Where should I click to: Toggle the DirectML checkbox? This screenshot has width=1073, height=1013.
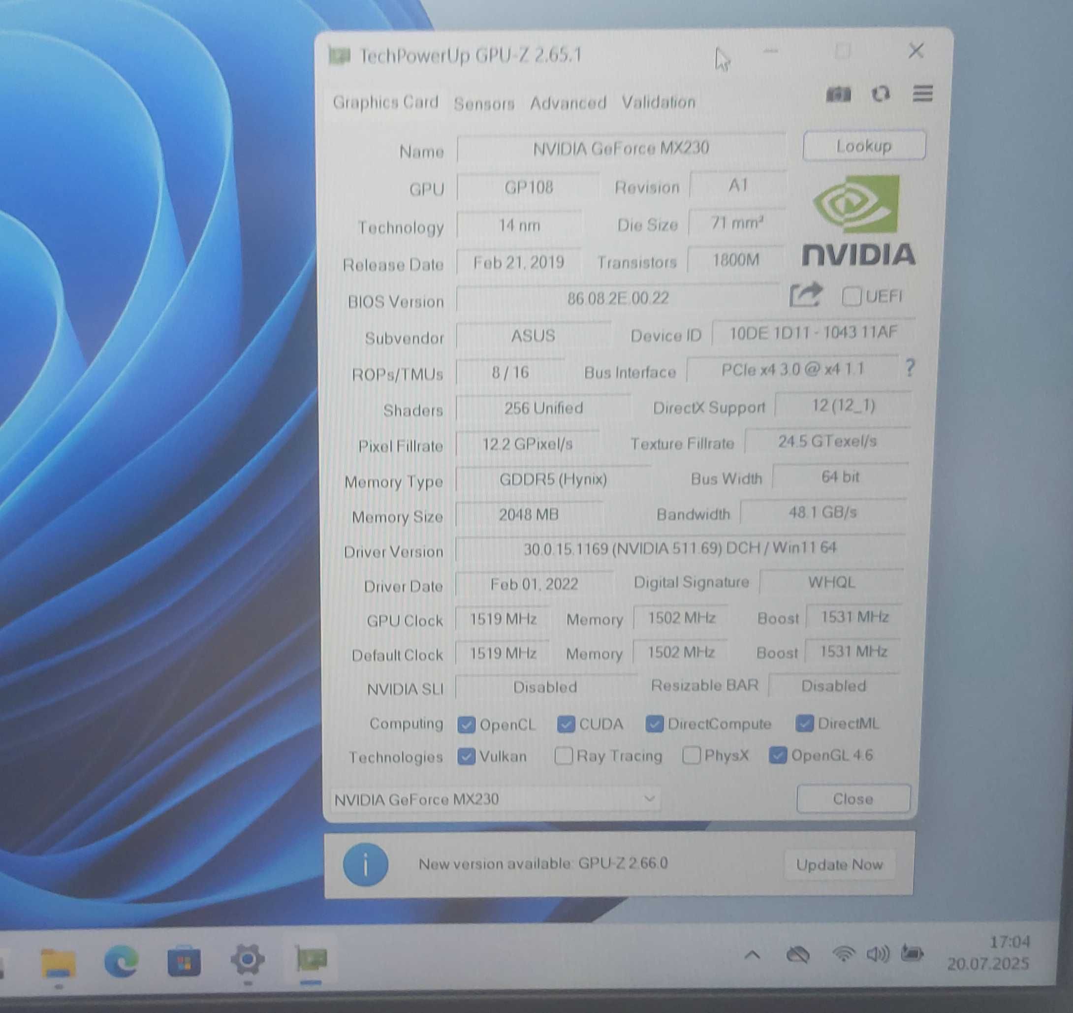tap(804, 723)
